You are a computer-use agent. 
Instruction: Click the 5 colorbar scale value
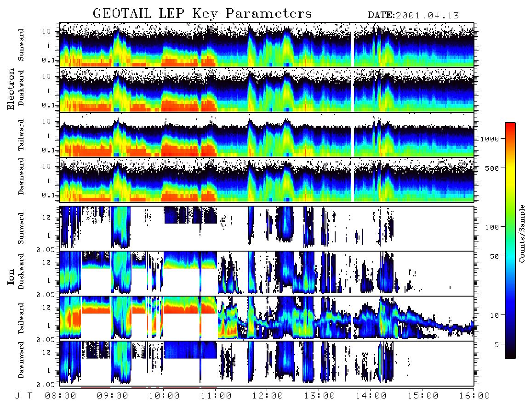tap(496, 345)
